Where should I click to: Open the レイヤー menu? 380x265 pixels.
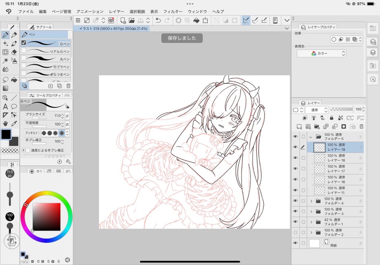coord(117,11)
